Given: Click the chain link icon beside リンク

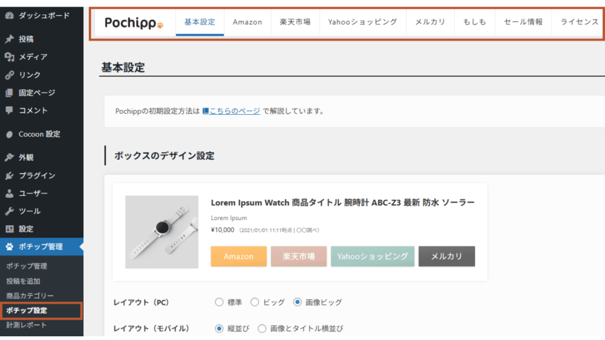Looking at the screenshot, I should click(9, 75).
